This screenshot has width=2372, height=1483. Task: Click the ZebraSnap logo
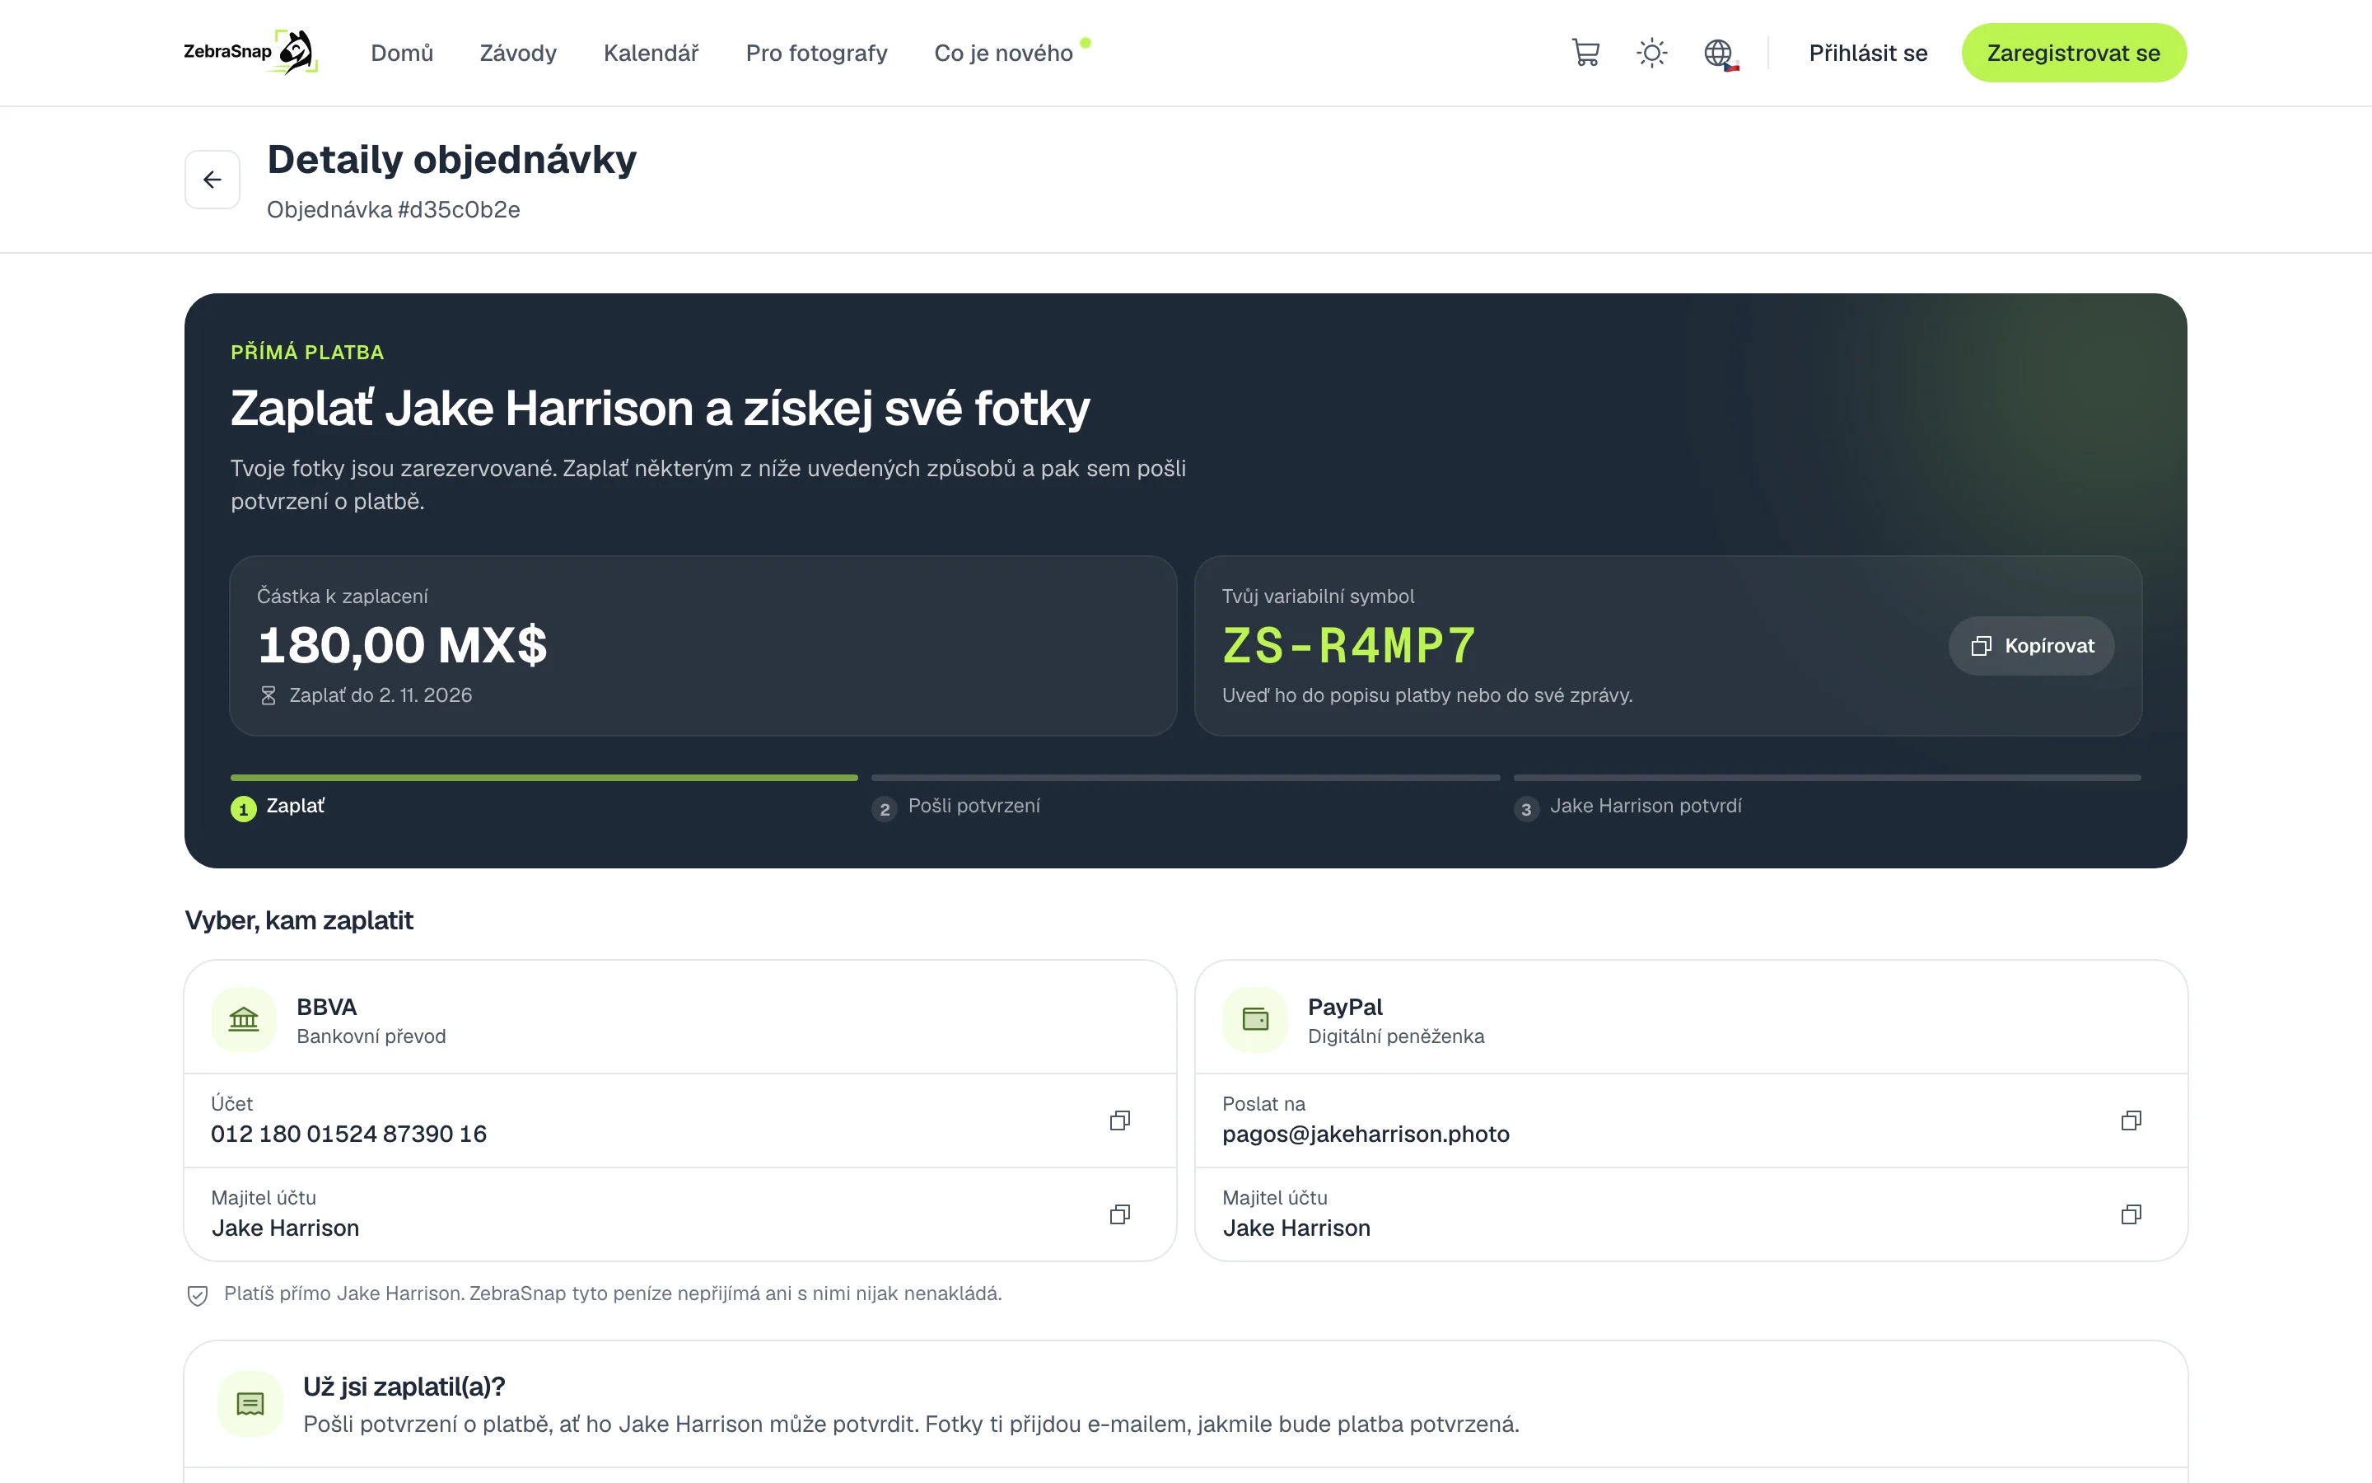tap(251, 52)
